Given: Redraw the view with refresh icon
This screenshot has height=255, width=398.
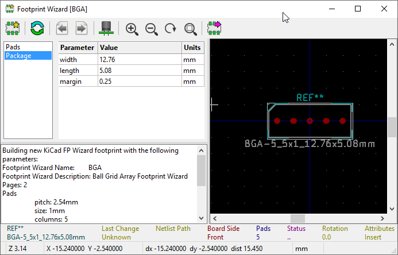Looking at the screenshot, I should coord(171,28).
